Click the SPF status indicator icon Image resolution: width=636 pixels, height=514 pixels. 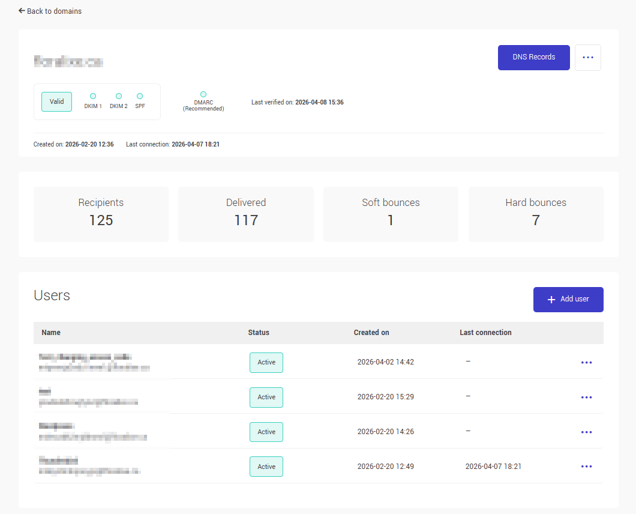click(x=139, y=97)
